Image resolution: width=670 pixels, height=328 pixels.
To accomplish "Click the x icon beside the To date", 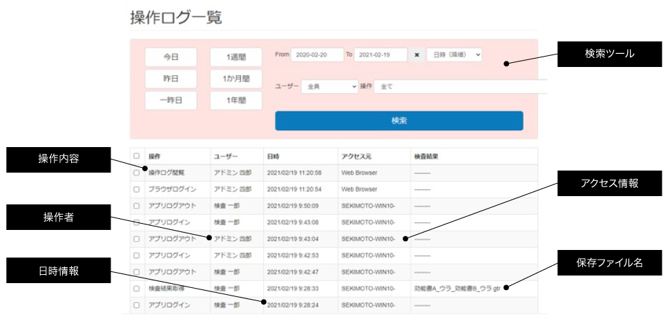I will click(417, 55).
